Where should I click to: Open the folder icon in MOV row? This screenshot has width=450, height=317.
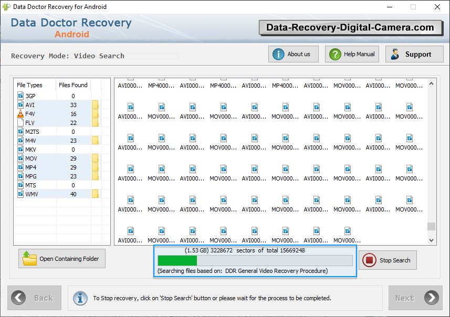click(95, 158)
